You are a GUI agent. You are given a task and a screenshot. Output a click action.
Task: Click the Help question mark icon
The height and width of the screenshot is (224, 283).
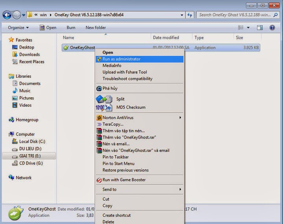click(x=272, y=27)
